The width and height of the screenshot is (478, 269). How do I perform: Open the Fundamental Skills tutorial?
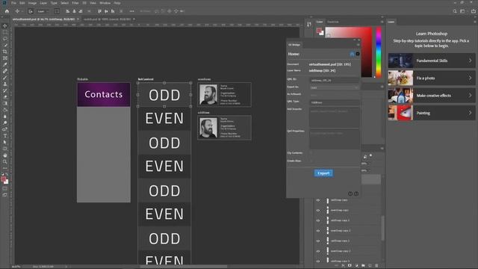pos(432,61)
